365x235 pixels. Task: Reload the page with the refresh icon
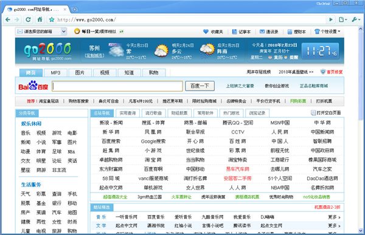click(x=28, y=19)
